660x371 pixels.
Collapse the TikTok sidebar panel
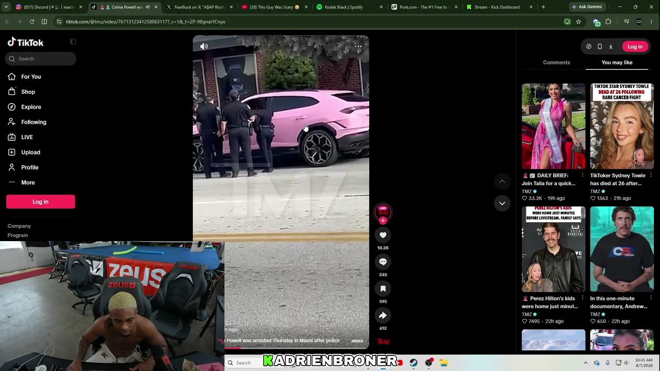point(73,42)
